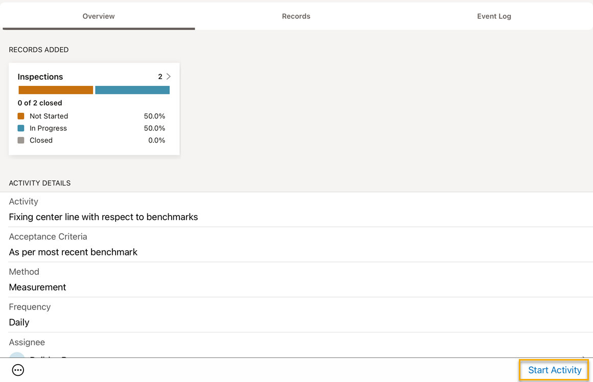Image resolution: width=593 pixels, height=382 pixels.
Task: Select the Activity field about fixing center line
Action: (103, 217)
